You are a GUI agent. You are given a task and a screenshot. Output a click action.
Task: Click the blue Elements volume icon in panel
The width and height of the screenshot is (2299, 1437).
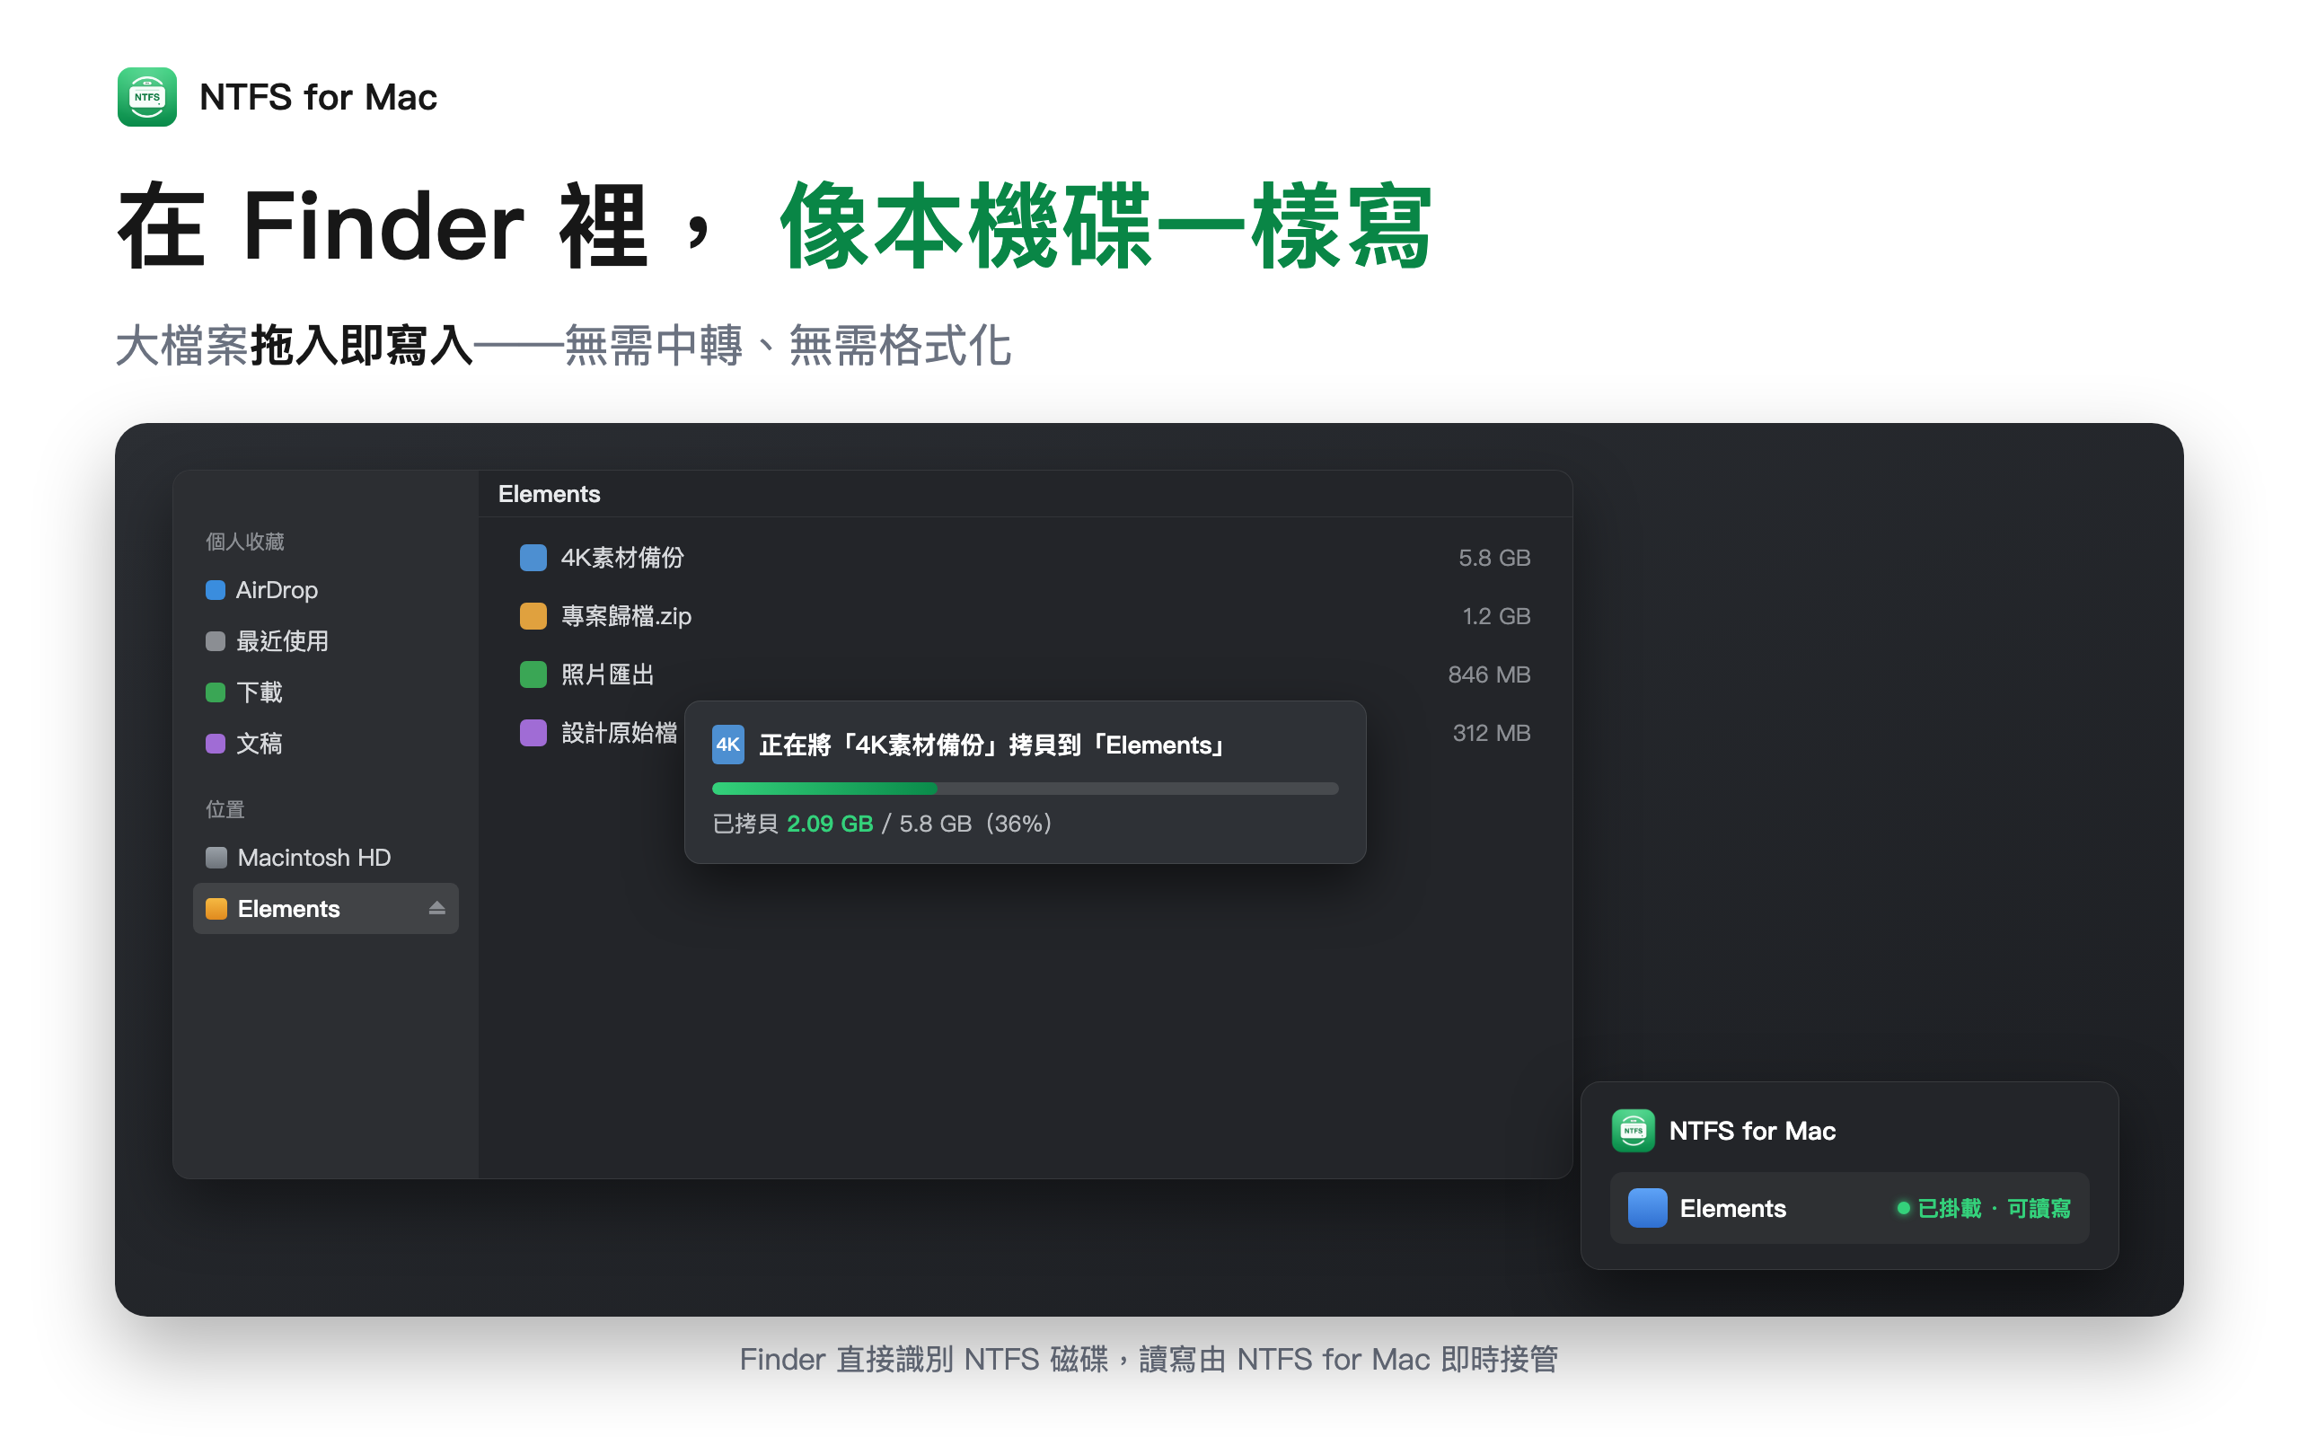pos(1647,1208)
